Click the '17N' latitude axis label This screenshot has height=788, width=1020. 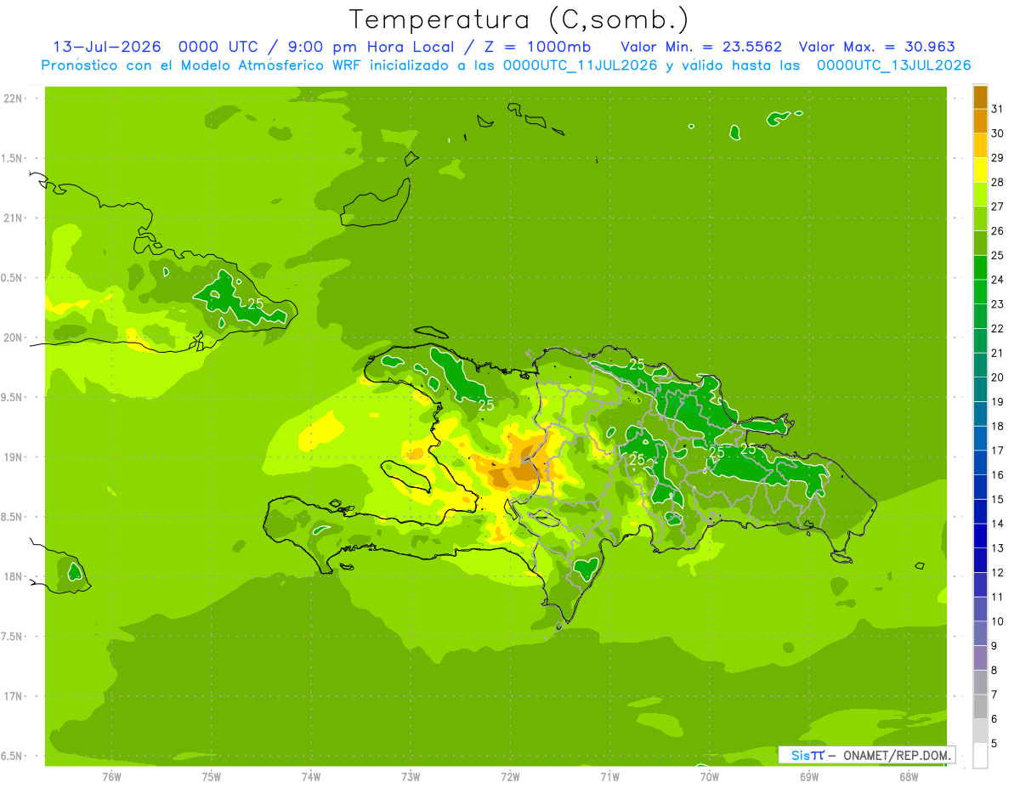[x=13, y=696]
